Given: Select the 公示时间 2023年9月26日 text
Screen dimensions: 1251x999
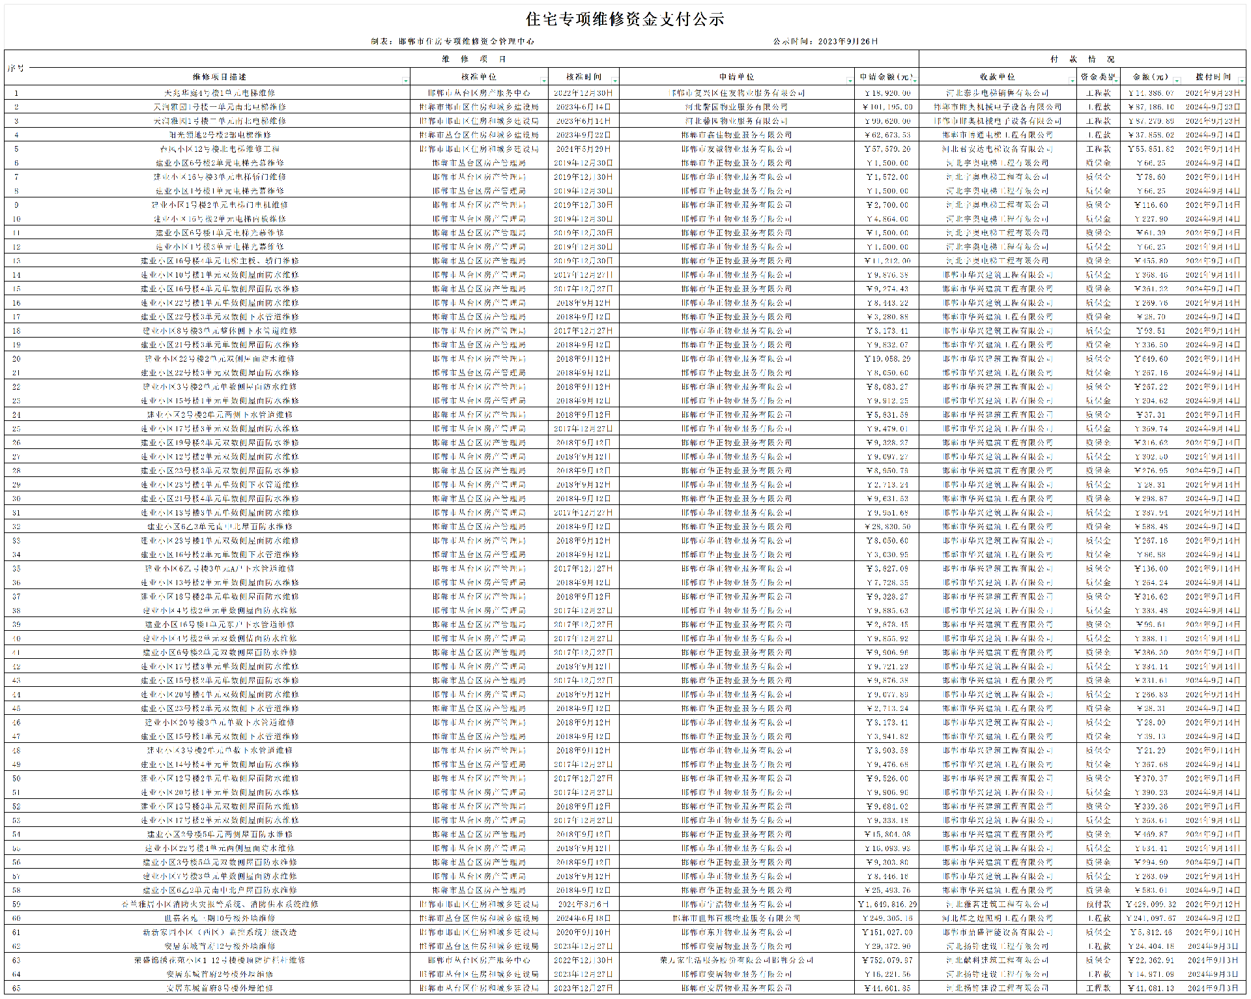Looking at the screenshot, I should tap(826, 41).
